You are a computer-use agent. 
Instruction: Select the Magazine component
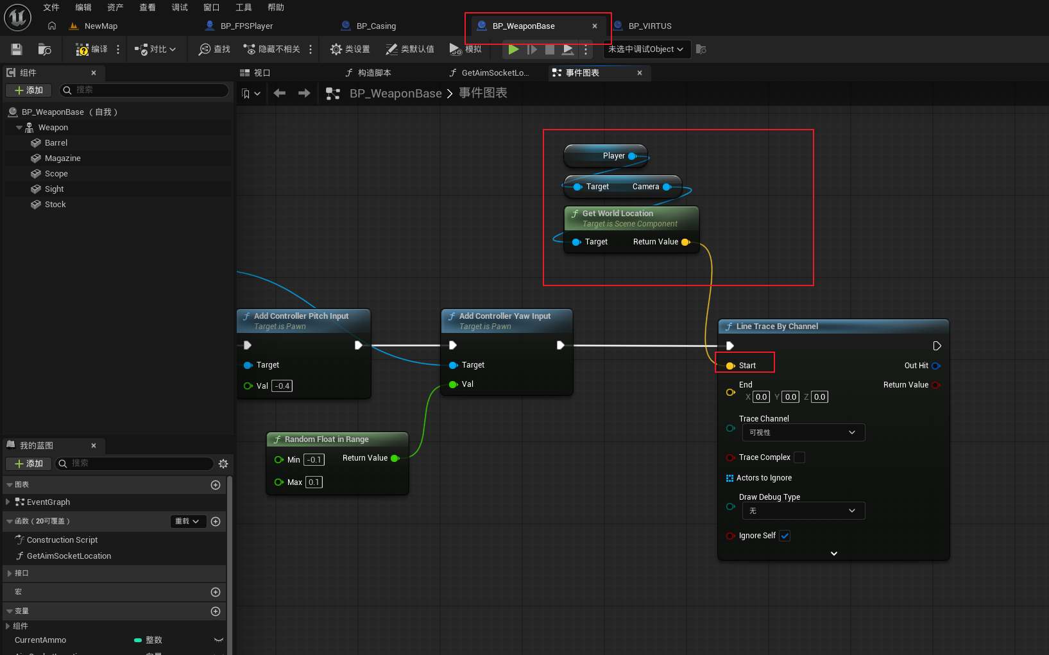[x=62, y=158]
